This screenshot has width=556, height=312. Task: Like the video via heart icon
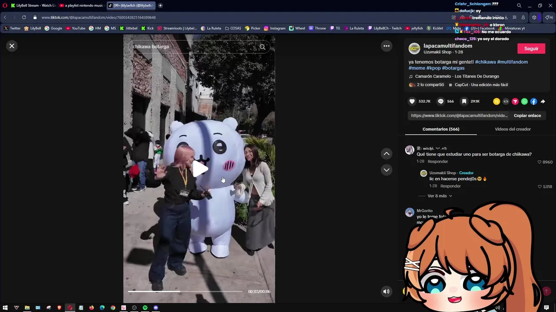click(x=412, y=101)
